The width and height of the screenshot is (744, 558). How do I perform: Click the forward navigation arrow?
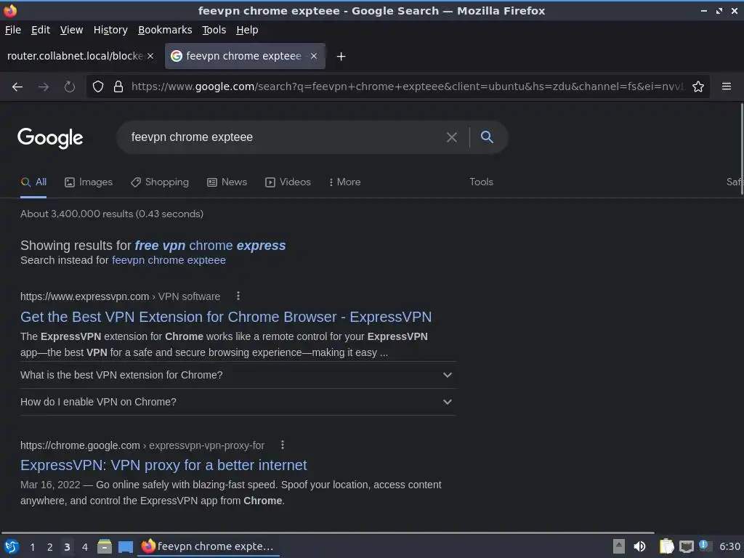[44, 87]
